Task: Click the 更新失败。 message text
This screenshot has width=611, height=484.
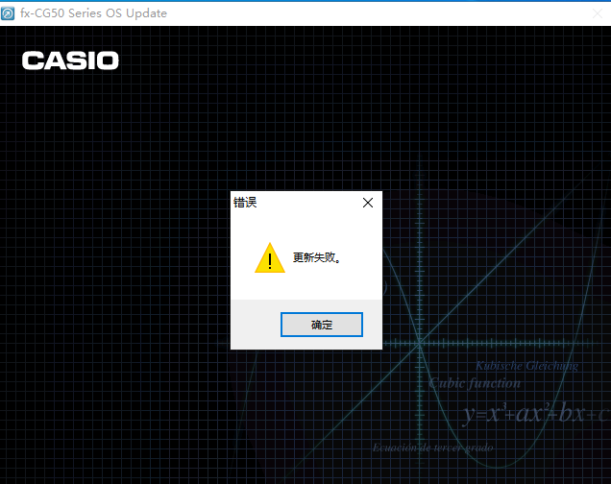Action: tap(316, 257)
